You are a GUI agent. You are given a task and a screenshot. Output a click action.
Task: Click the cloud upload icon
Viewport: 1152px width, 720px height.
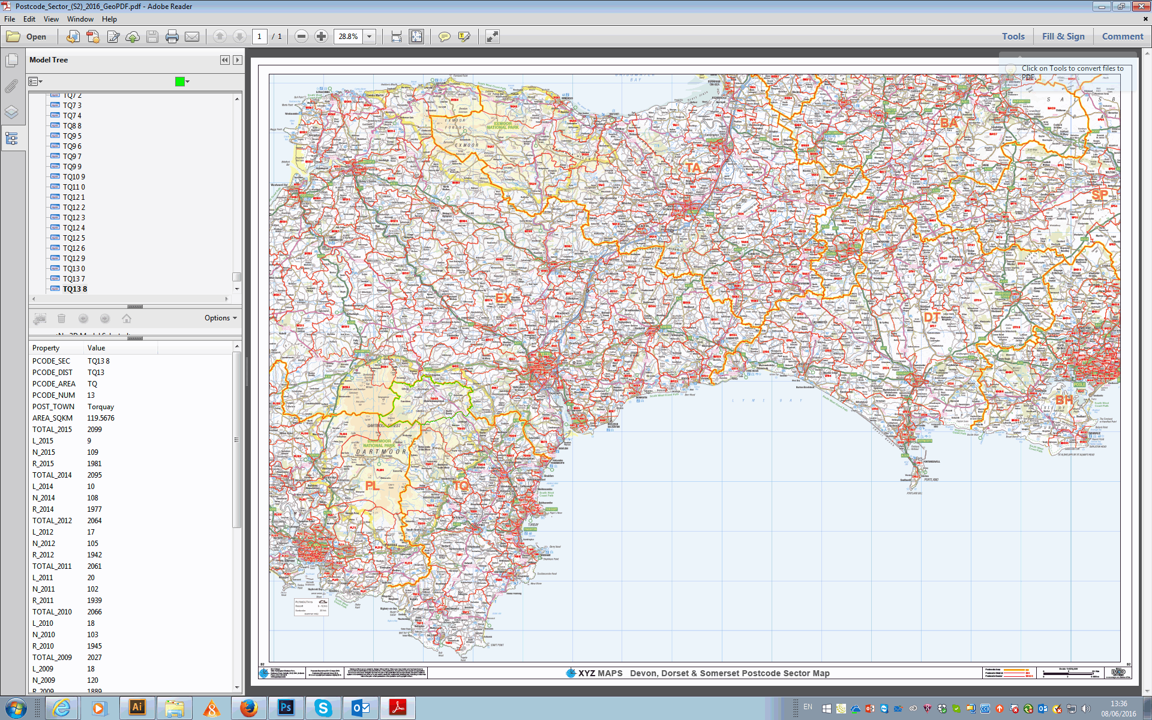pyautogui.click(x=133, y=37)
